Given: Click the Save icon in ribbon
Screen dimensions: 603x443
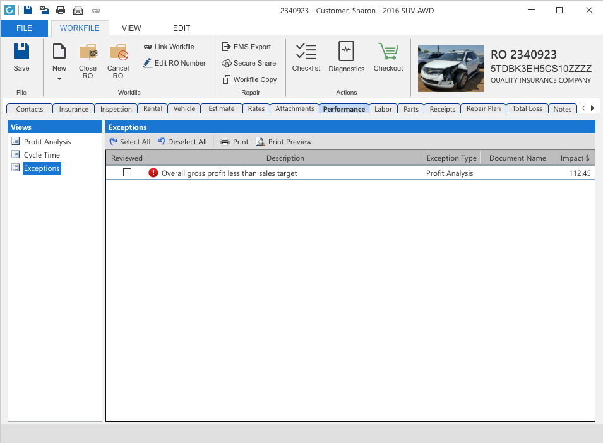Looking at the screenshot, I should click(x=21, y=57).
